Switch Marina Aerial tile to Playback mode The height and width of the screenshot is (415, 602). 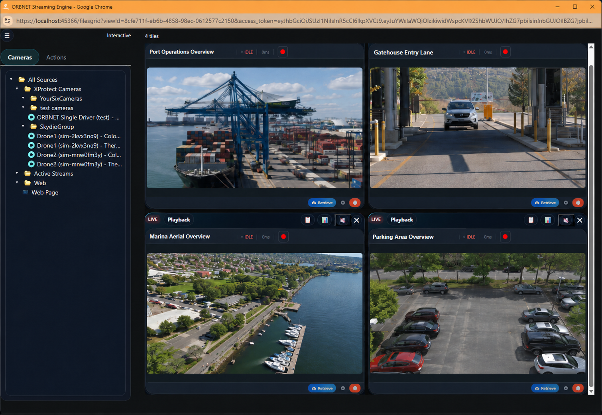(179, 220)
